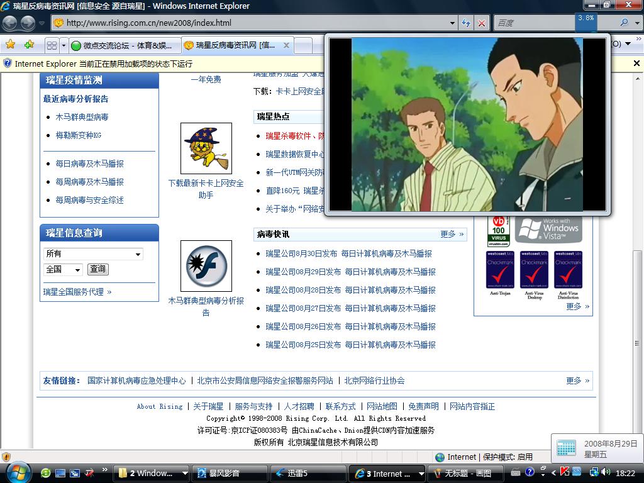This screenshot has width=644, height=483.
Task: Click the IE Back navigation button
Action: click(x=10, y=23)
